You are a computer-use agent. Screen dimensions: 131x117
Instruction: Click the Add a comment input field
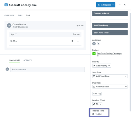pyautogui.click(x=47, y=69)
